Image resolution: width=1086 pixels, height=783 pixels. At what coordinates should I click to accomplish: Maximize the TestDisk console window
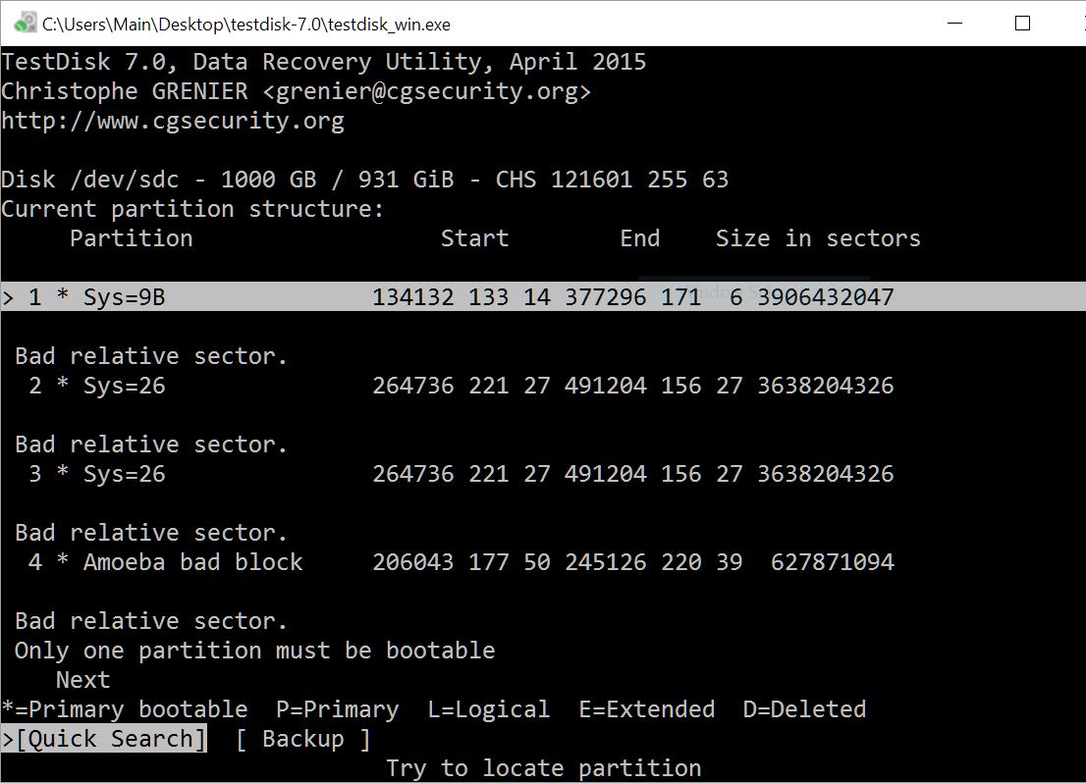coord(1022,23)
